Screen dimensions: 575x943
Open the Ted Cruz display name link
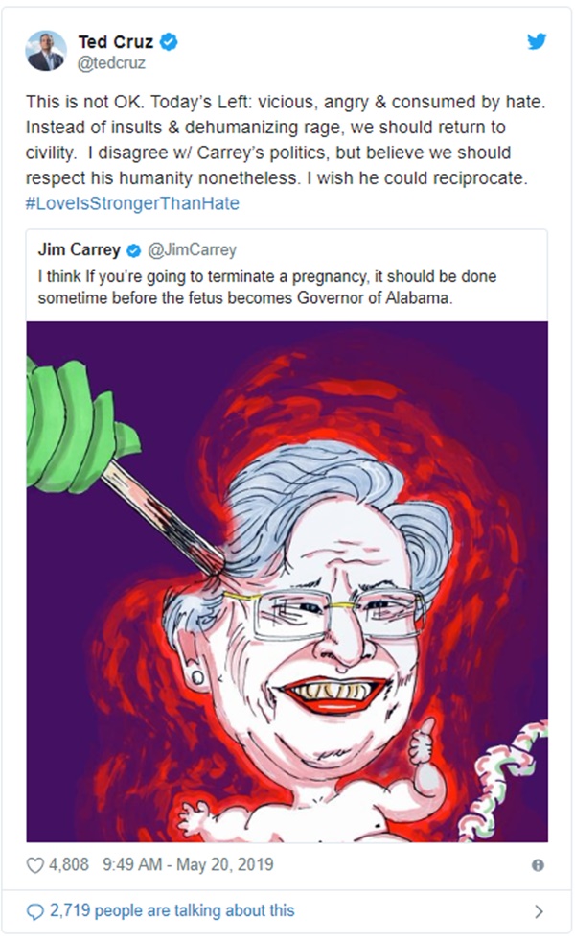pyautogui.click(x=117, y=41)
